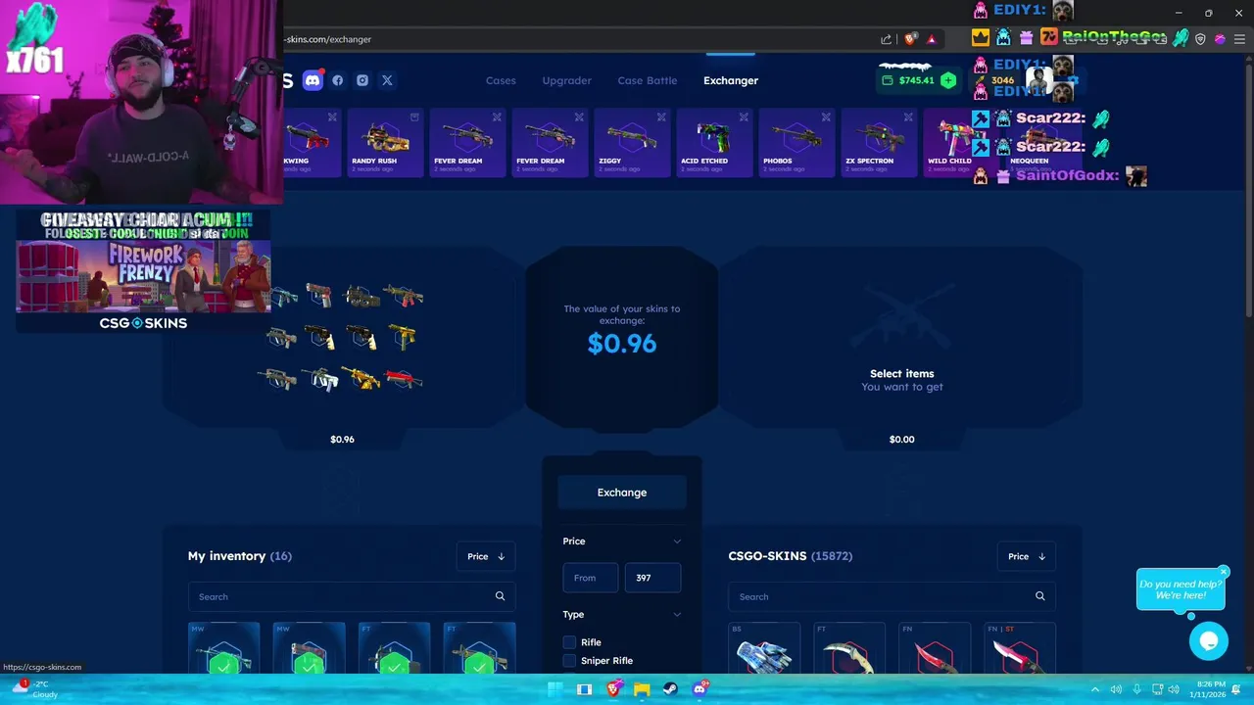Viewport: 1254px width, 705px height.
Task: Show hidden system tray icons
Action: coord(1095,689)
